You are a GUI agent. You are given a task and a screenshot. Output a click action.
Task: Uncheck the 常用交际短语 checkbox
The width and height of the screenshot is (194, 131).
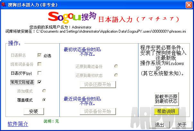pyautogui.click(x=40, y=82)
